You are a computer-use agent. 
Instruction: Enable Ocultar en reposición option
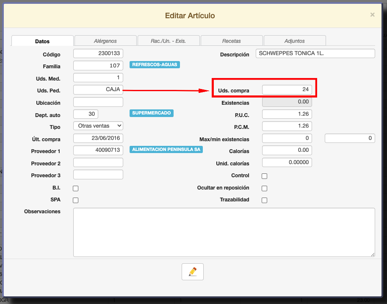[x=265, y=188]
